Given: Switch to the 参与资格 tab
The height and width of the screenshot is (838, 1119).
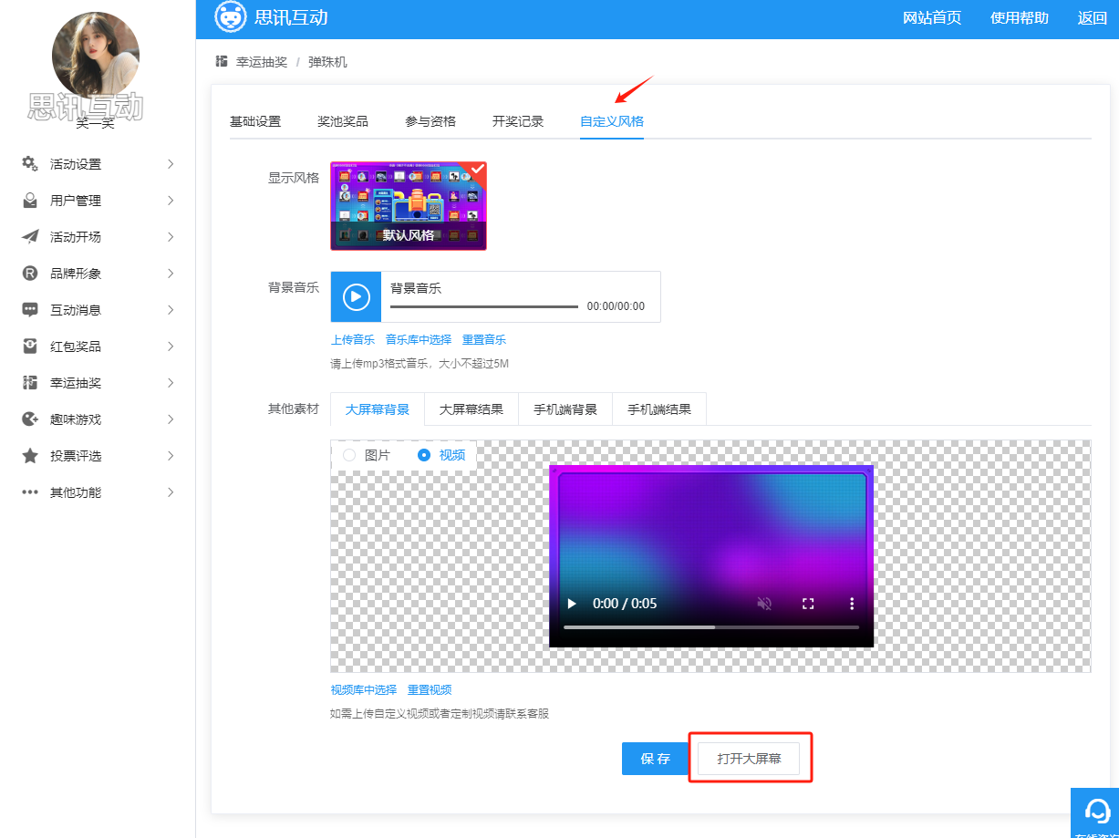Looking at the screenshot, I should pos(430,121).
